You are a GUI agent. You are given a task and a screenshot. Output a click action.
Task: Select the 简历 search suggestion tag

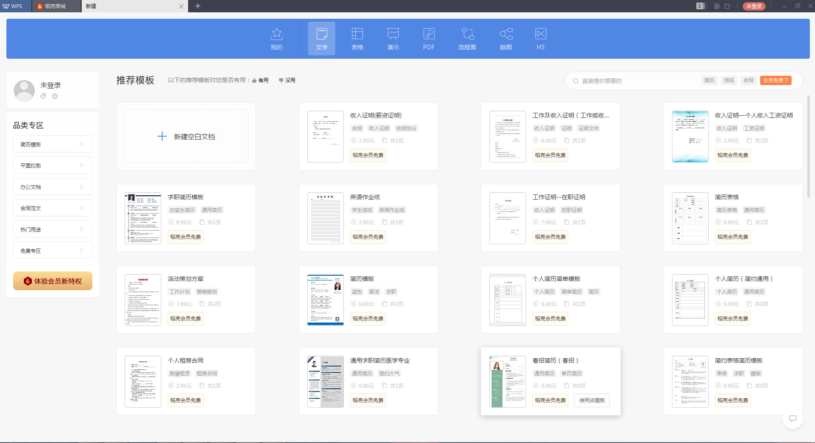[x=709, y=80]
